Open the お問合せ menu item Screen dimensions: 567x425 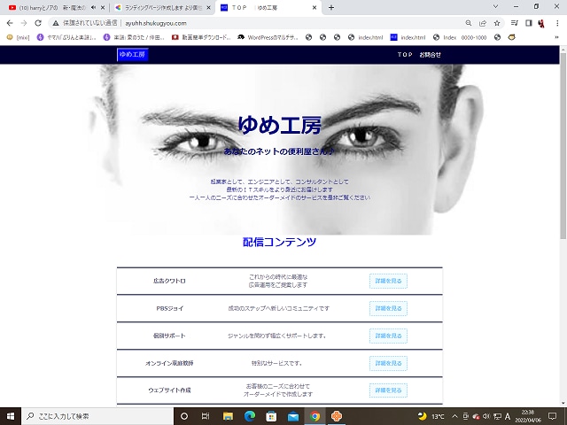click(x=430, y=55)
